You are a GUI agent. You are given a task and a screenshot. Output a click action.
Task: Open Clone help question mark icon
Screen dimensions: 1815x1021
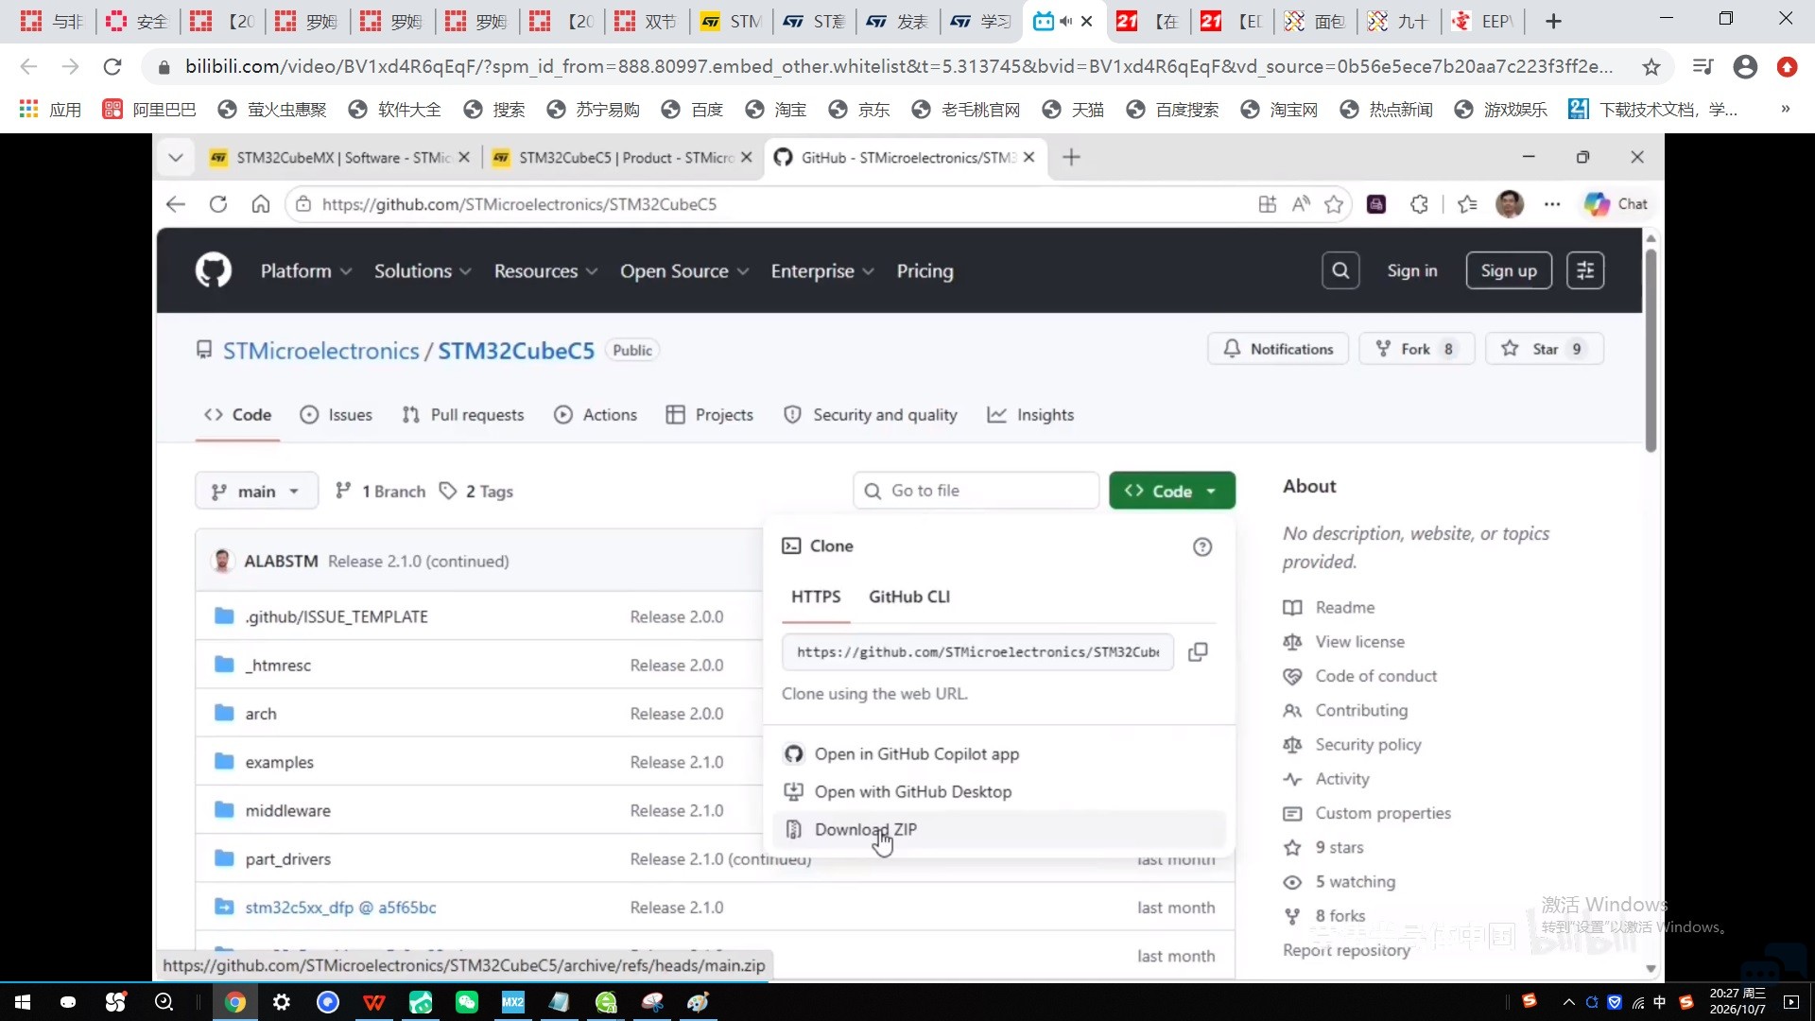pyautogui.click(x=1201, y=546)
